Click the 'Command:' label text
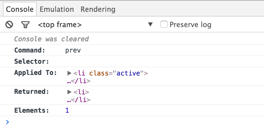The width and height of the screenshot is (264, 128). coord(30,50)
